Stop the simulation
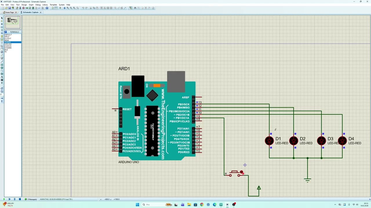Viewport: 371px width, 208px height. [x=20, y=199]
